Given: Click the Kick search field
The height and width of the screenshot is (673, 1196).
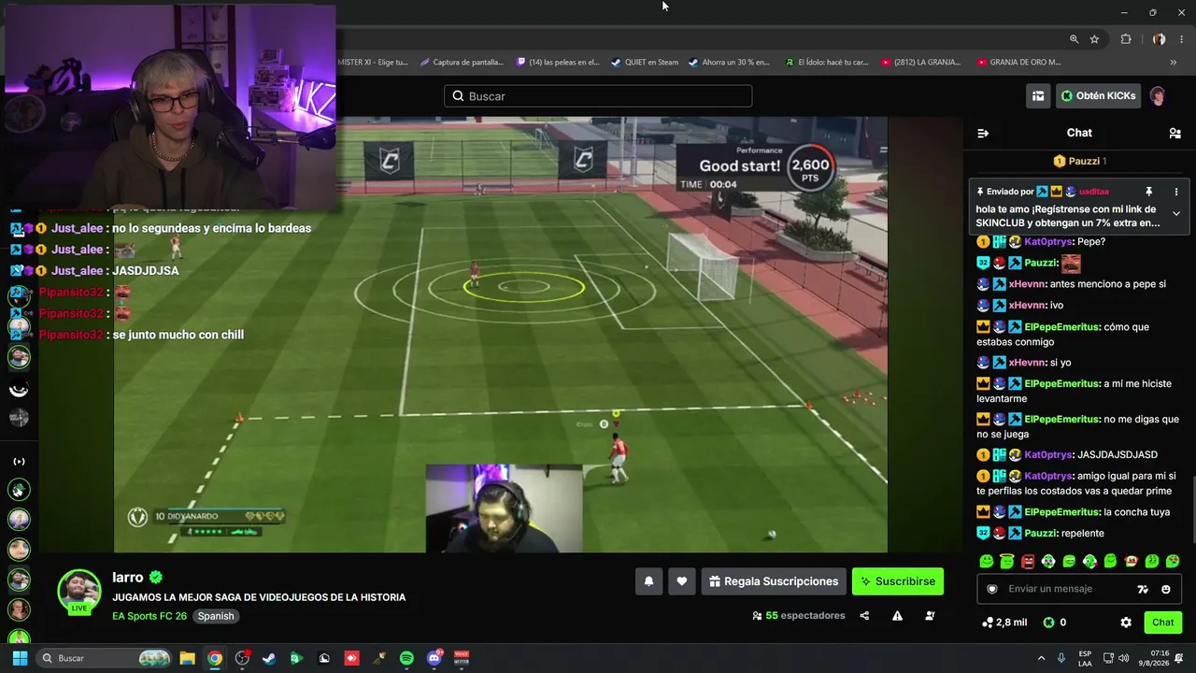Looking at the screenshot, I should pyautogui.click(x=598, y=96).
